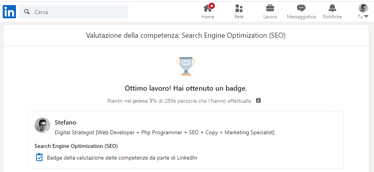Click the clipboard badge checkmark icon
The height and width of the screenshot is (172, 374).
coord(39,158)
